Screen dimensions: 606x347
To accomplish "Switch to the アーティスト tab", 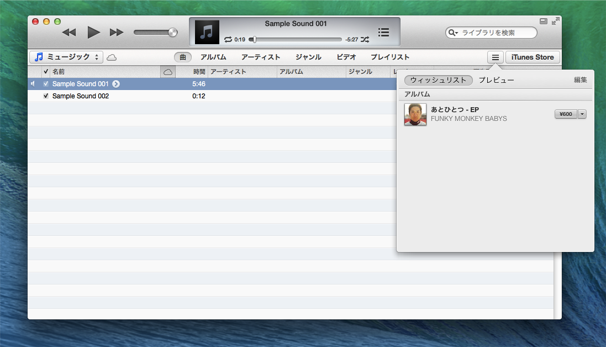I will [261, 57].
